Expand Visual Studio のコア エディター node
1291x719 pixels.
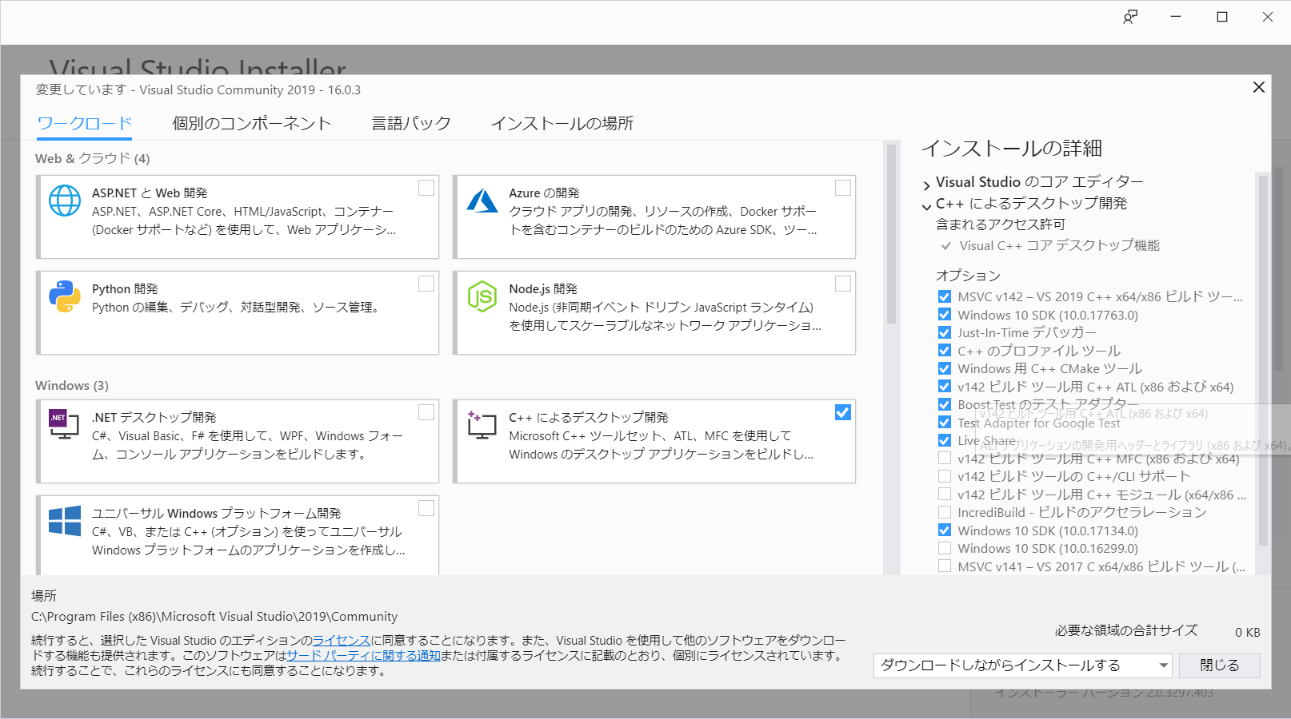(926, 185)
